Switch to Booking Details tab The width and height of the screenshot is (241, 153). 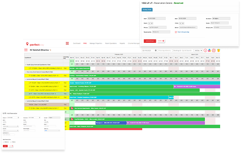tap(147, 10)
